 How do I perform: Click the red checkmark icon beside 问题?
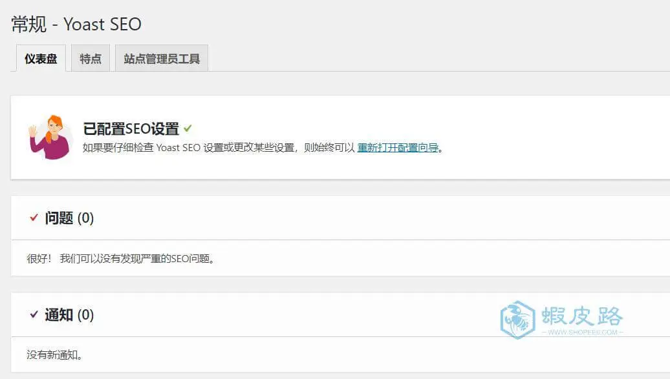pos(34,218)
